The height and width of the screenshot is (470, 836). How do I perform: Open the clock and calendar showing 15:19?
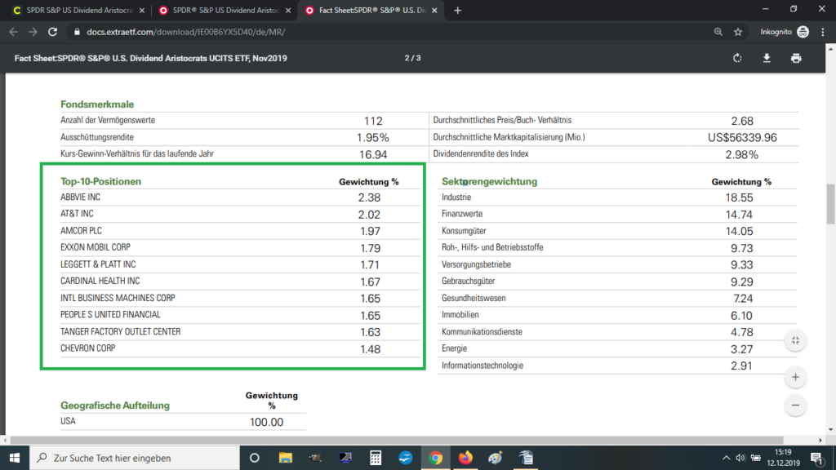tap(783, 458)
